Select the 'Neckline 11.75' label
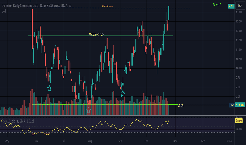Image resolution: width=246 pixels, height=145 pixels. point(96,34)
